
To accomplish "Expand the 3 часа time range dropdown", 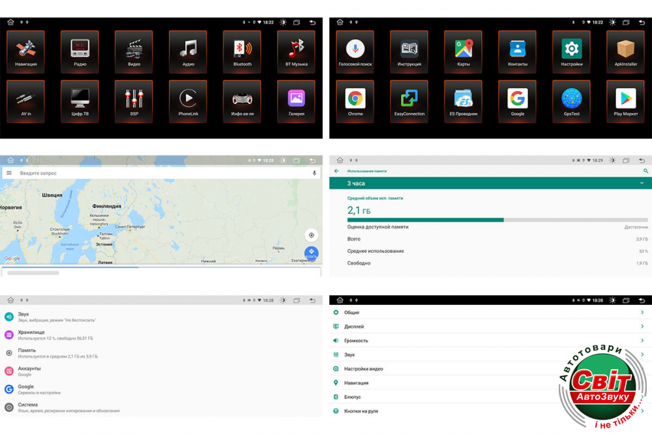I will click(x=642, y=184).
